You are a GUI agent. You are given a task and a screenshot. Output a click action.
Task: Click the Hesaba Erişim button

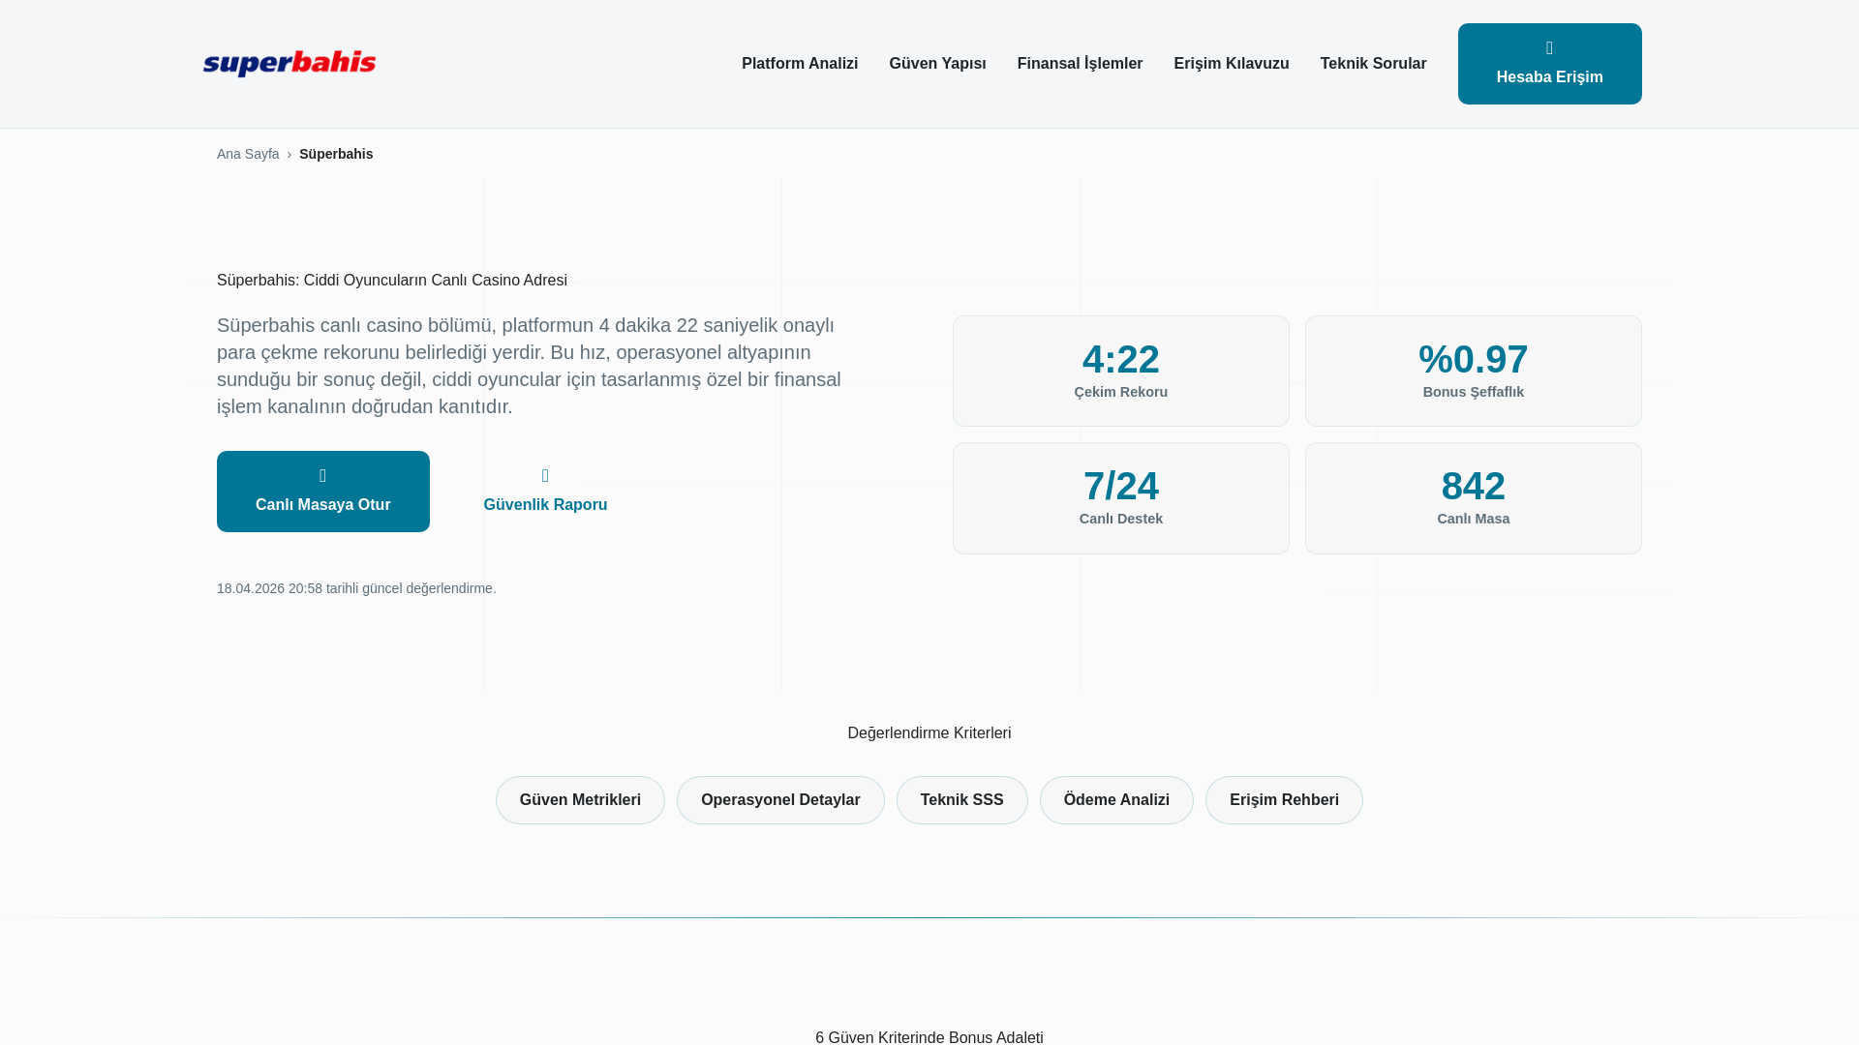(1549, 64)
